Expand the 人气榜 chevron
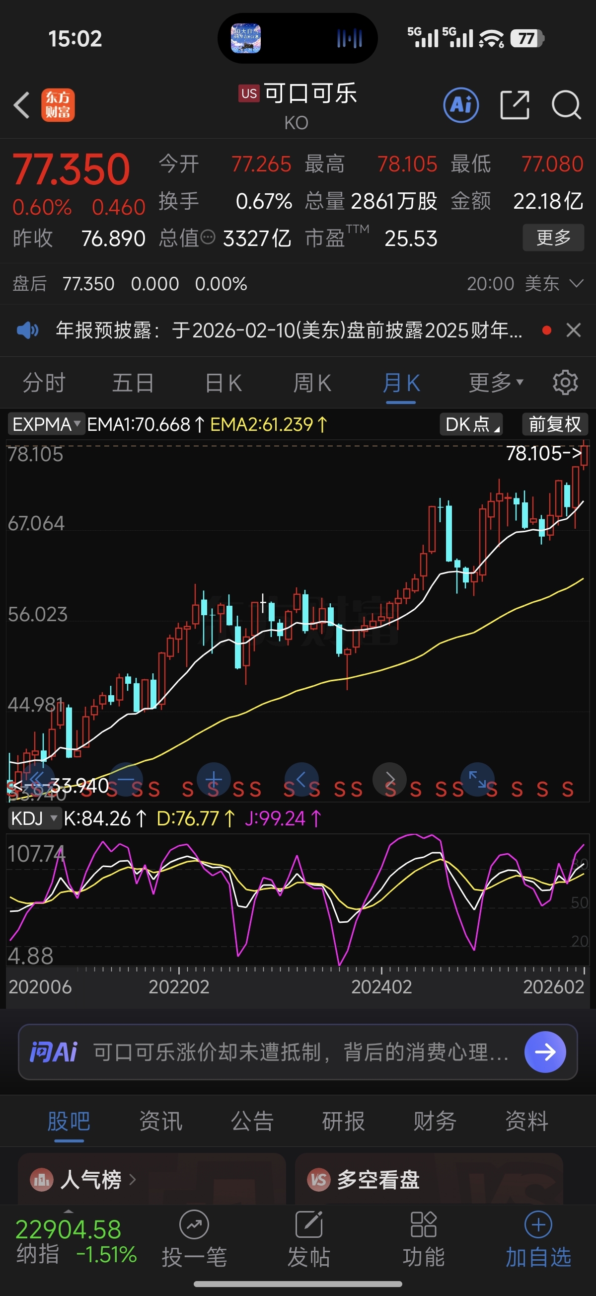The width and height of the screenshot is (596, 1296). pos(132,1180)
